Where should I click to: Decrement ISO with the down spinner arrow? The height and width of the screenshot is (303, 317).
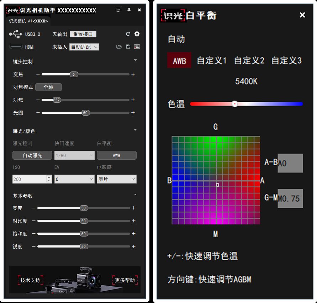click(x=49, y=181)
